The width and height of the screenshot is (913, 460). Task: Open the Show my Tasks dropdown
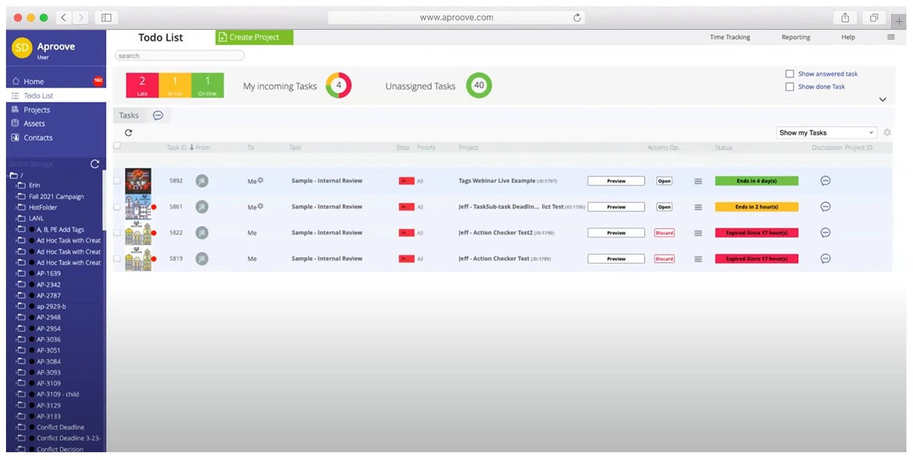(826, 133)
